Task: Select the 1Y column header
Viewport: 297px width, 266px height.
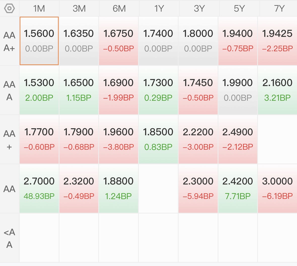Action: (x=159, y=9)
